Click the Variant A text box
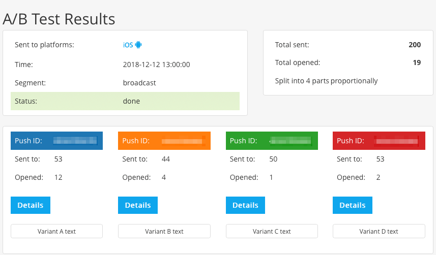 pyautogui.click(x=56, y=232)
